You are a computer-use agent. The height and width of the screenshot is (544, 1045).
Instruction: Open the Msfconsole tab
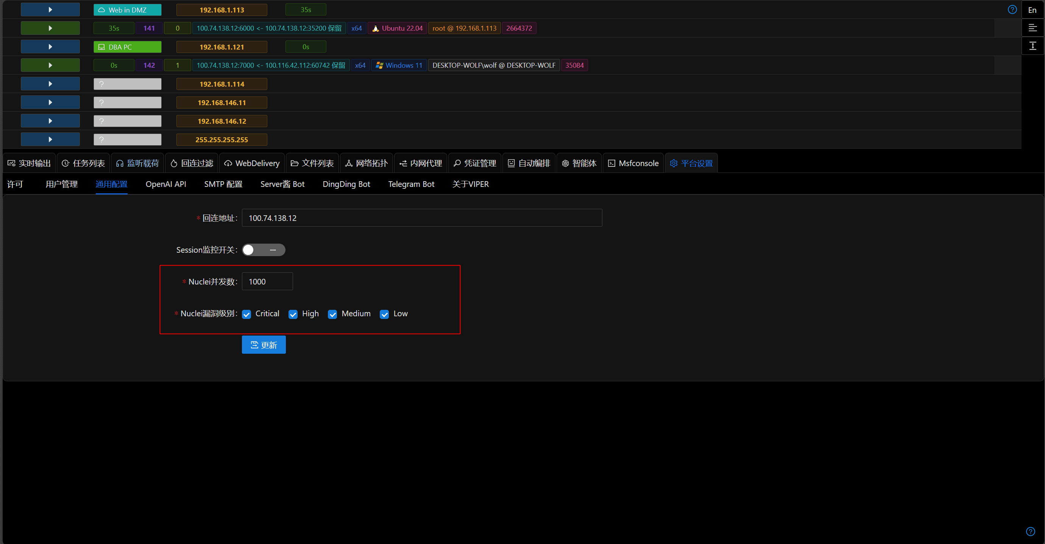coord(633,163)
